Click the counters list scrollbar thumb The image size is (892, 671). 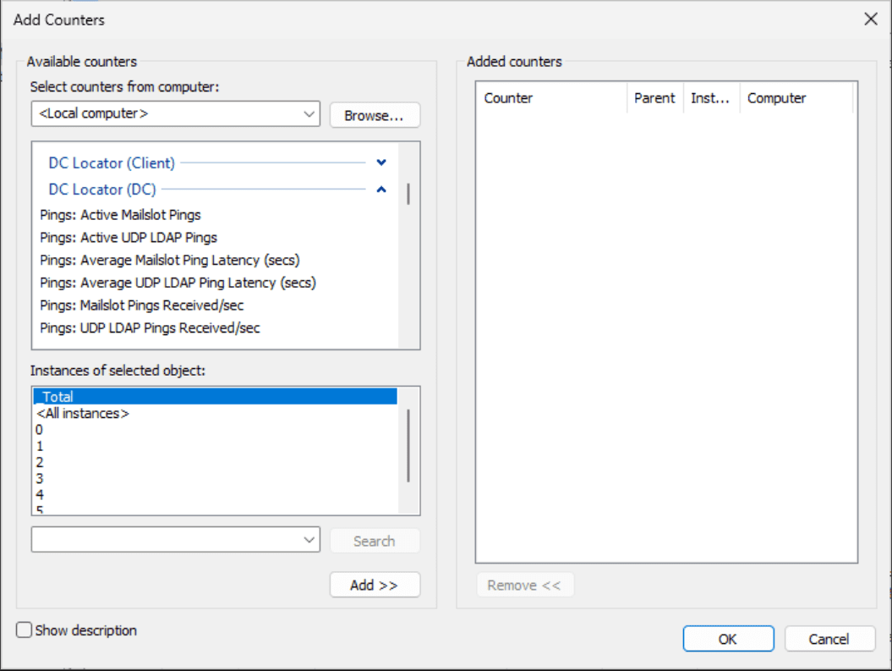(x=408, y=194)
